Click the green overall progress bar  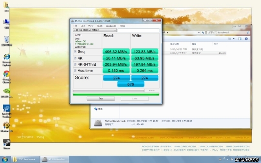click(116, 94)
